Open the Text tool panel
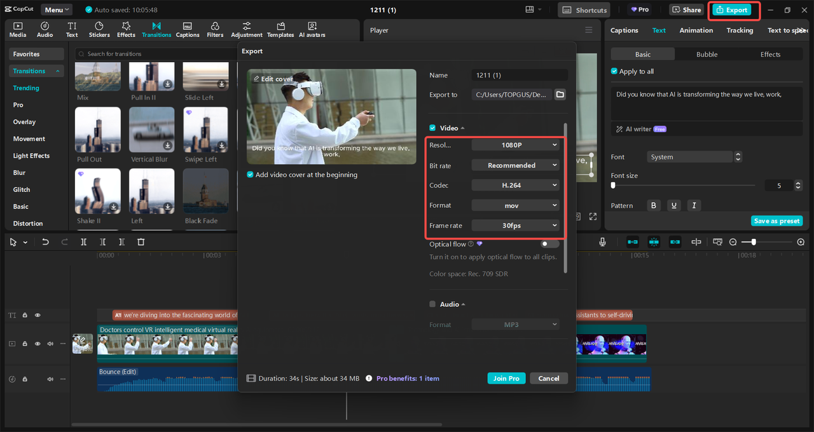The width and height of the screenshot is (814, 432). pos(72,30)
